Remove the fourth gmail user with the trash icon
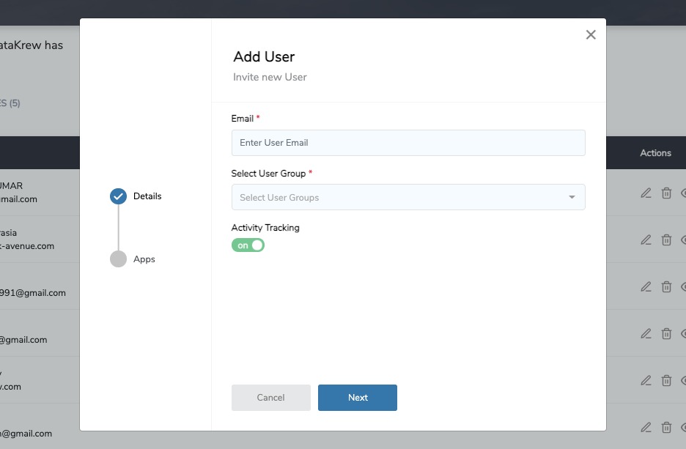This screenshot has height=449, width=686. click(666, 333)
